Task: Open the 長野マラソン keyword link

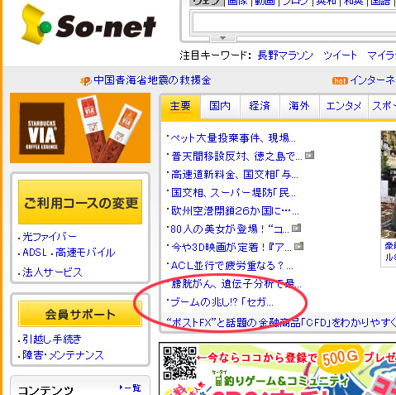Action: (x=285, y=55)
